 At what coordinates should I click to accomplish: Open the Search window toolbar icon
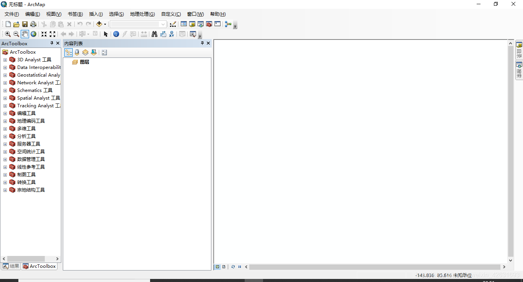201,24
